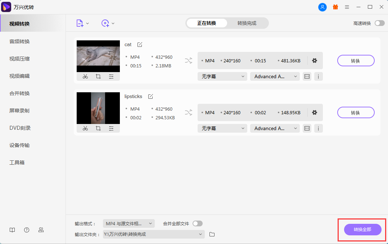Open the effects adjust icon under lipsticks video
The height and width of the screenshot is (244, 388).
tap(111, 128)
